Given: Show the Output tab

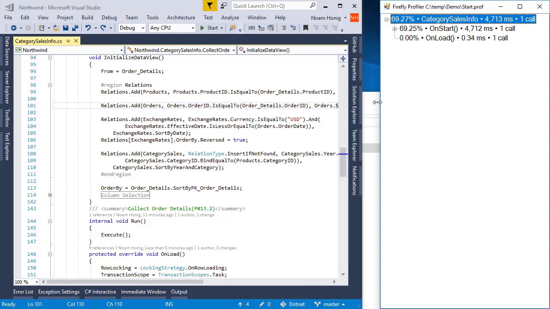Looking at the screenshot, I should coord(179,292).
